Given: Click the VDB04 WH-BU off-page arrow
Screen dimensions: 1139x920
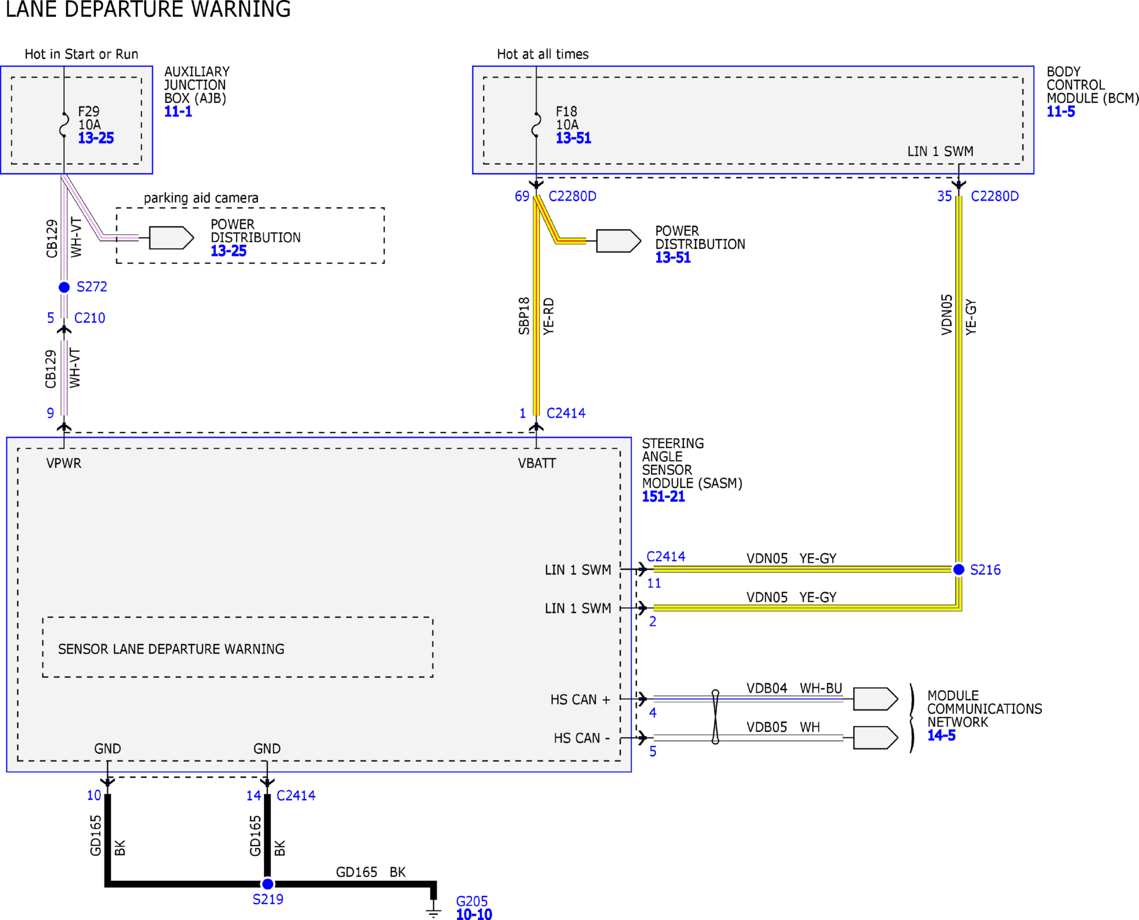Looking at the screenshot, I should 875,699.
